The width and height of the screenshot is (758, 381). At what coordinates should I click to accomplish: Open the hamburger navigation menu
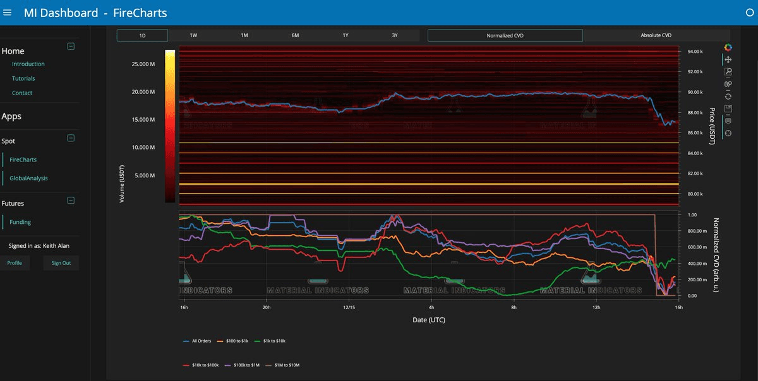(8, 13)
